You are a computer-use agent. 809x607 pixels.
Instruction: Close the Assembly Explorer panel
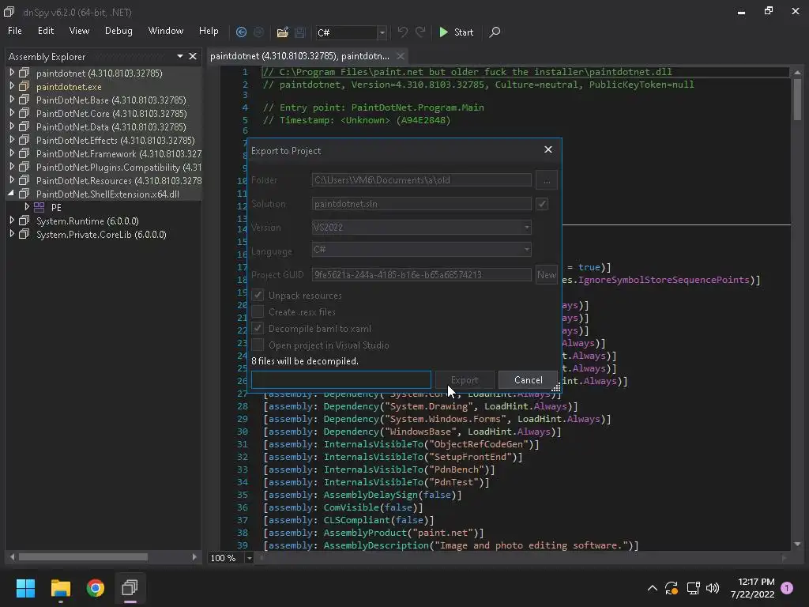(x=194, y=56)
